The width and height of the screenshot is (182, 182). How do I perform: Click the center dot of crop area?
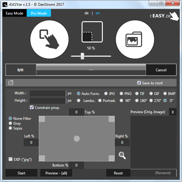tap(77, 139)
